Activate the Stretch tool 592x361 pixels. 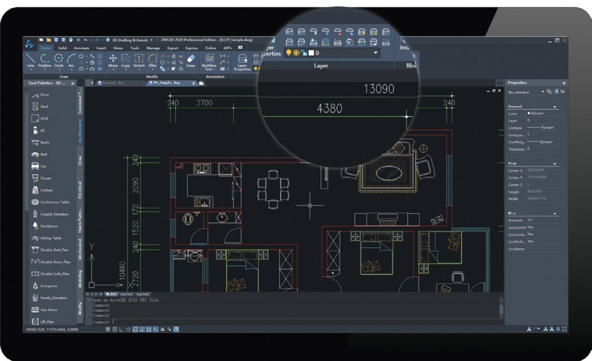(139, 60)
